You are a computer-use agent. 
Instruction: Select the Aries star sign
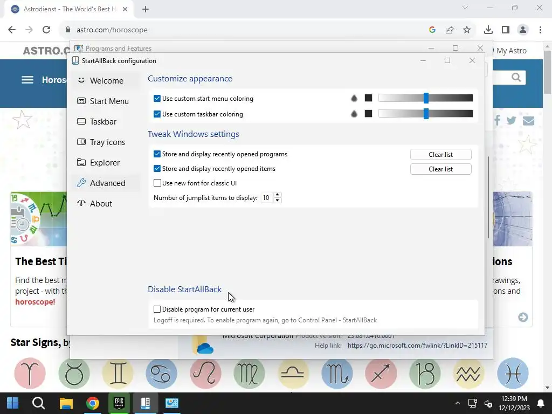coord(30,373)
